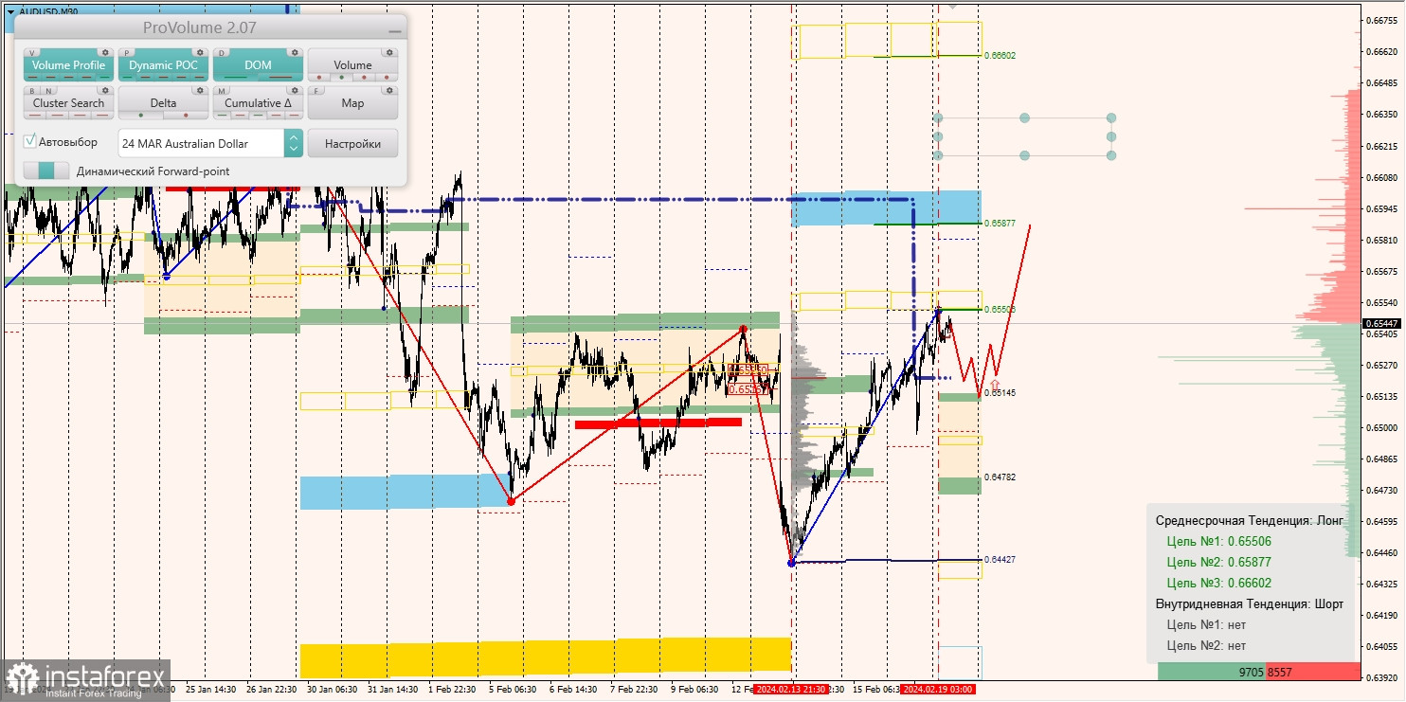The height and width of the screenshot is (702, 1406).
Task: Select red line segment under DOM
Action: [281, 78]
